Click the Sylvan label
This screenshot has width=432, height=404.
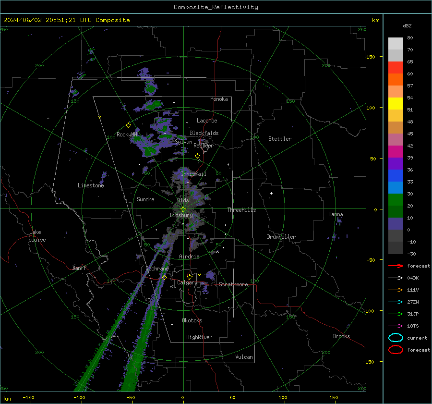183,142
